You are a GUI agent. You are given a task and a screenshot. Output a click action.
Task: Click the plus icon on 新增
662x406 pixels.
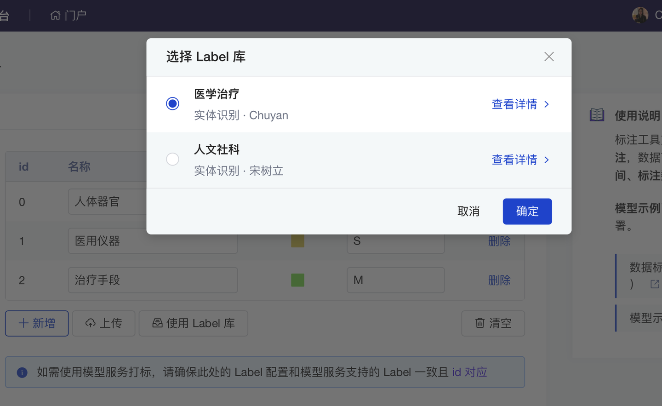point(23,323)
